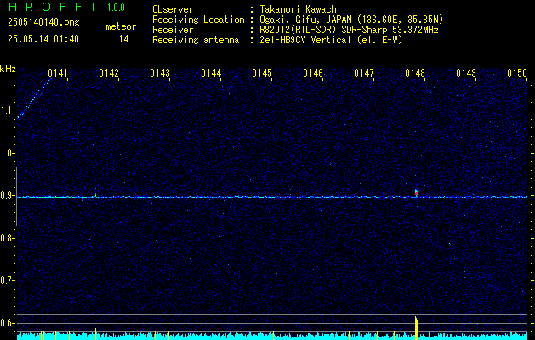Viewport: 535px width, 340px height.
Task: Click the bright meteor echo near 0148
Action: tap(416, 193)
